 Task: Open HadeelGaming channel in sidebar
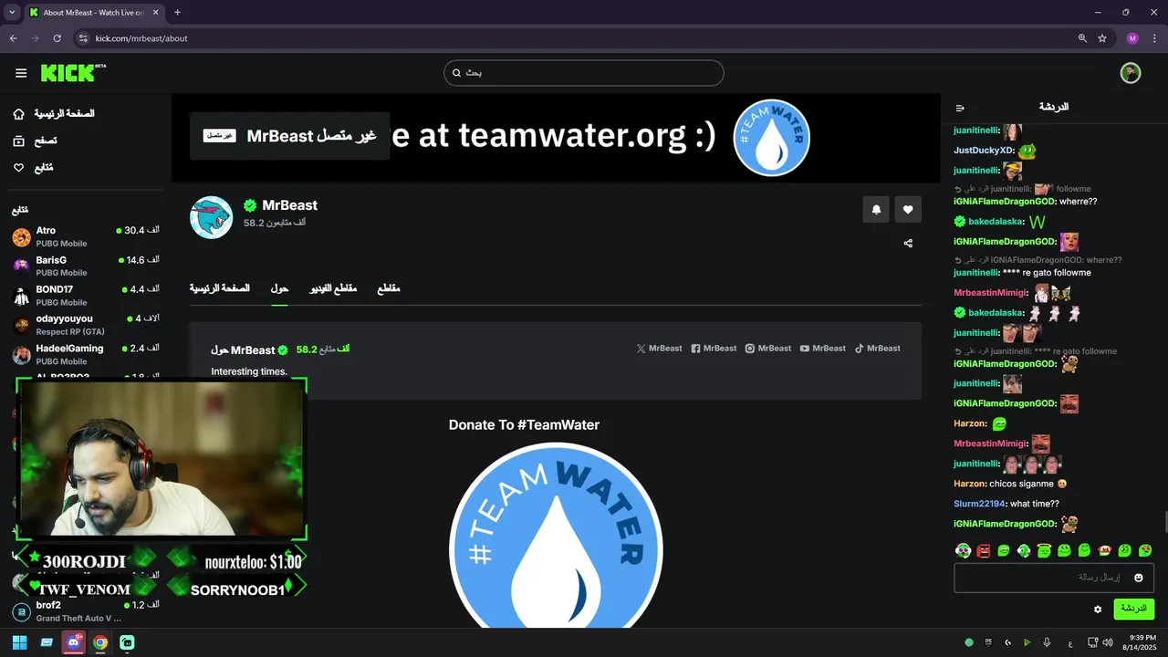[x=86, y=355]
